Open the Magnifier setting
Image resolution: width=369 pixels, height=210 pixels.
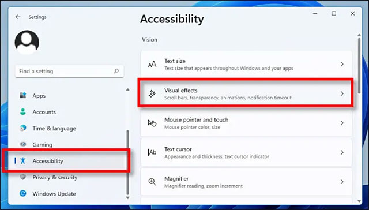pyautogui.click(x=246, y=182)
